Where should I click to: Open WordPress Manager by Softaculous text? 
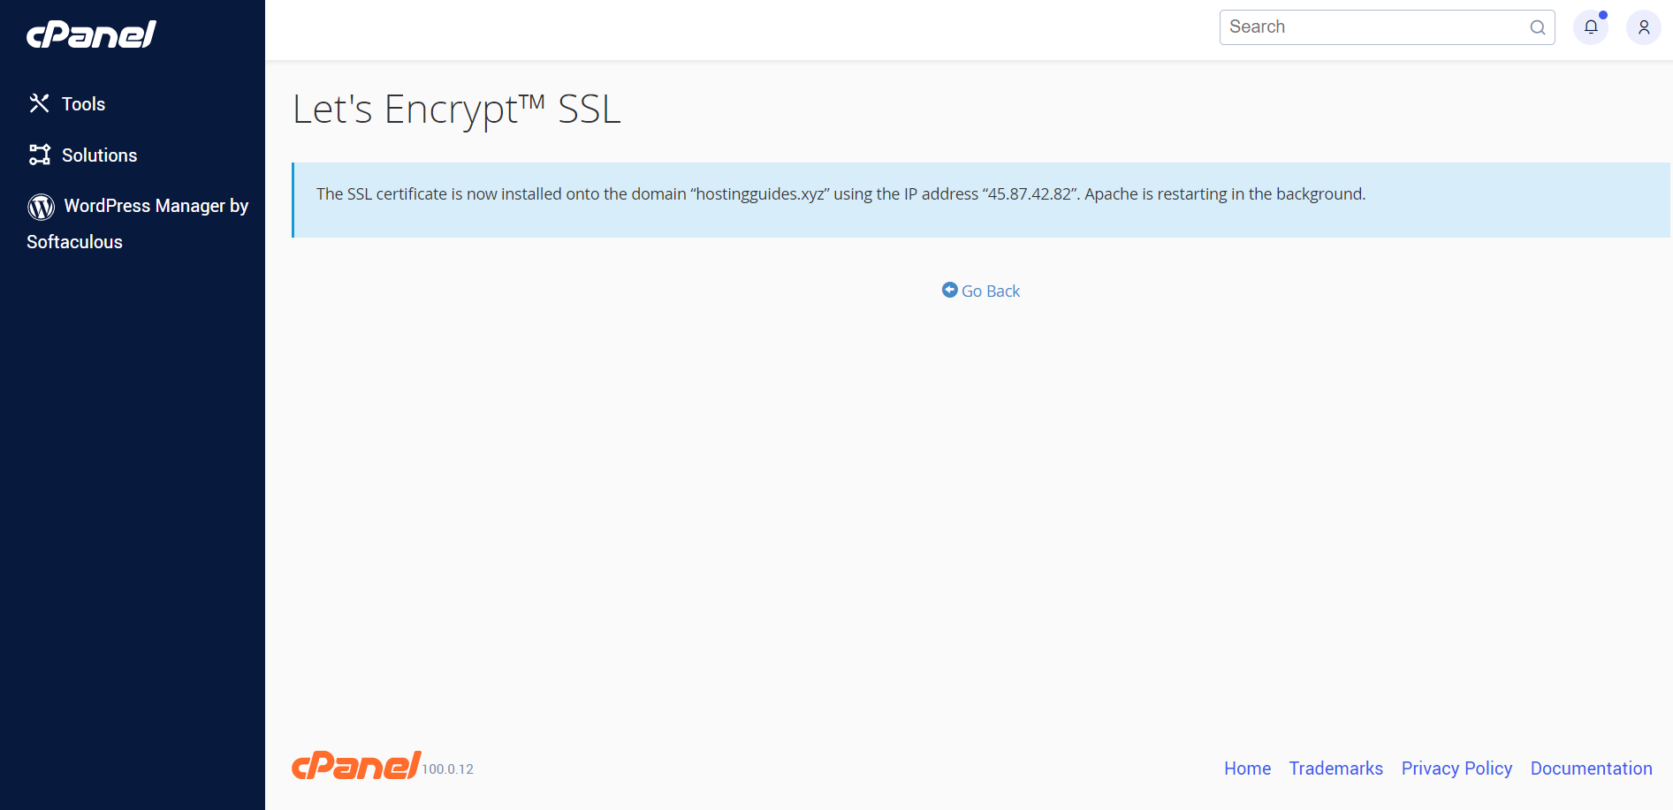pyautogui.click(x=137, y=223)
